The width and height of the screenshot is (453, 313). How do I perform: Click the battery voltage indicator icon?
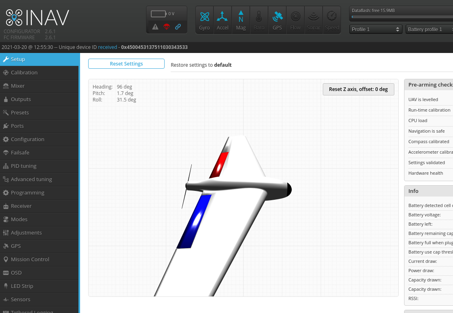[x=159, y=14]
